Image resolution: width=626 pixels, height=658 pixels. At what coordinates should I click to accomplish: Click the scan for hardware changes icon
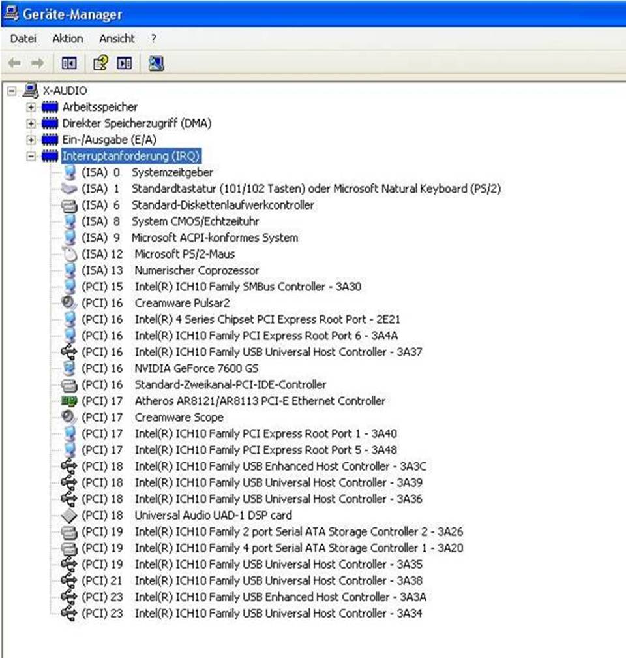click(156, 63)
